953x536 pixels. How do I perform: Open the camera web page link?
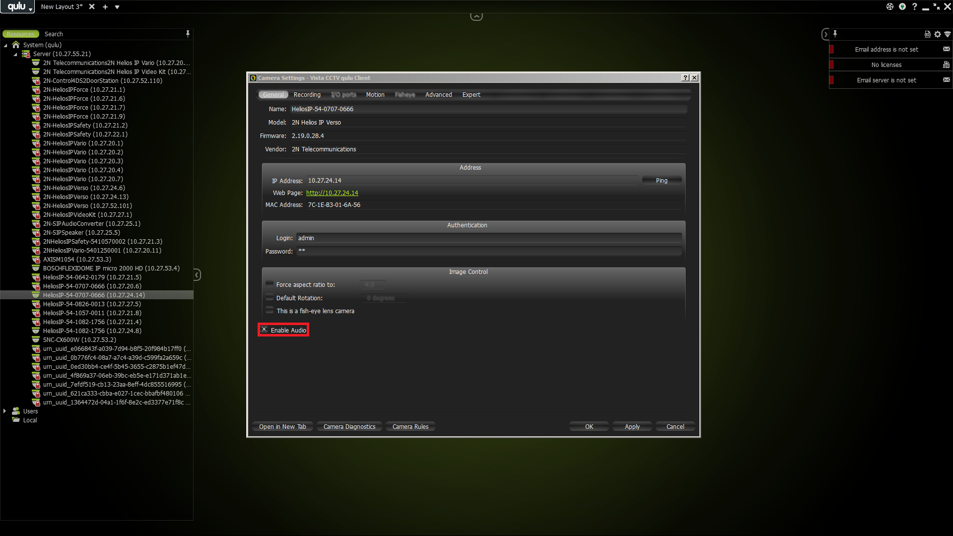click(x=332, y=193)
